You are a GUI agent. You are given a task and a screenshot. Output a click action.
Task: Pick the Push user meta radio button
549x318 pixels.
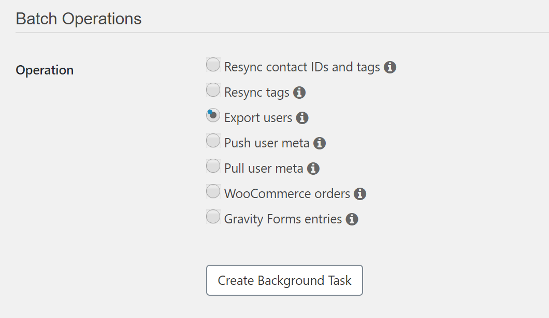213,141
